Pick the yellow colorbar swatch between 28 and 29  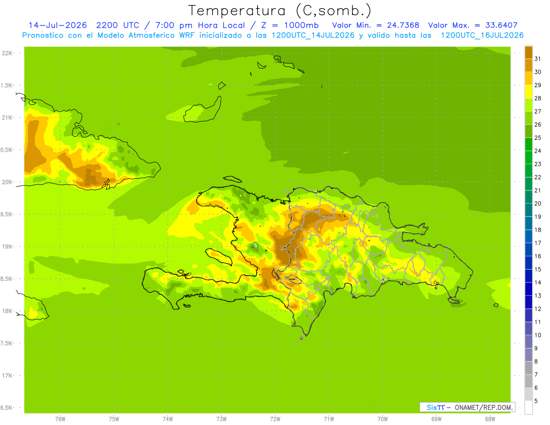pos(528,92)
